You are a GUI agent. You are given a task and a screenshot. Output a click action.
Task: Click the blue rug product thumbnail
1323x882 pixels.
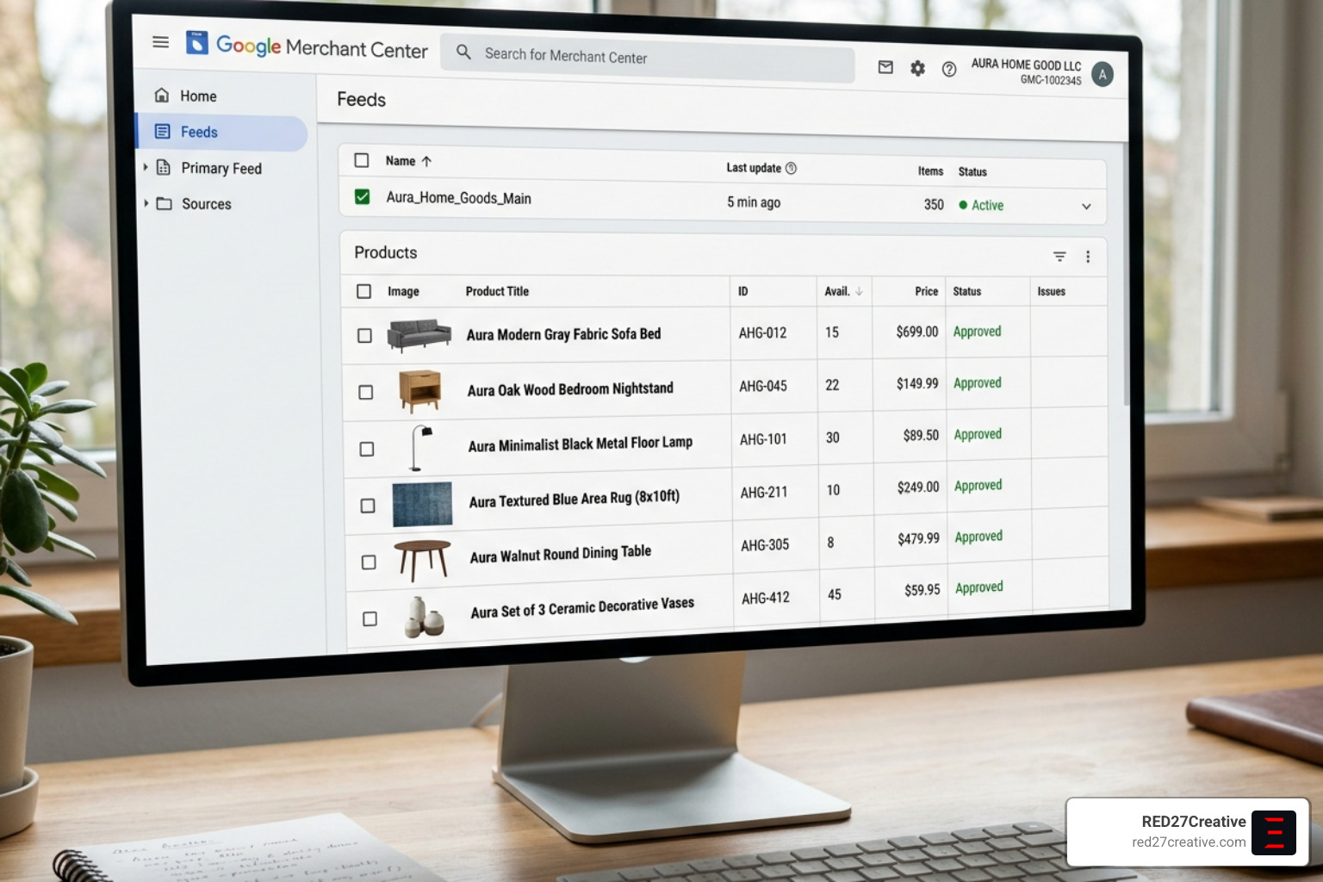[422, 504]
